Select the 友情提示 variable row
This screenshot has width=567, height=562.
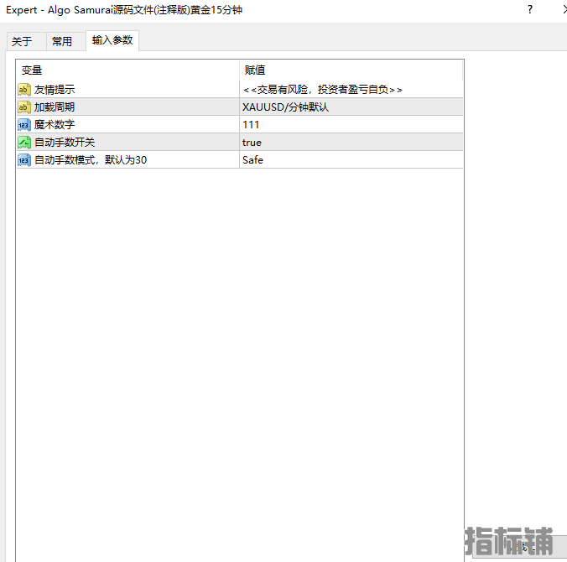coord(240,89)
